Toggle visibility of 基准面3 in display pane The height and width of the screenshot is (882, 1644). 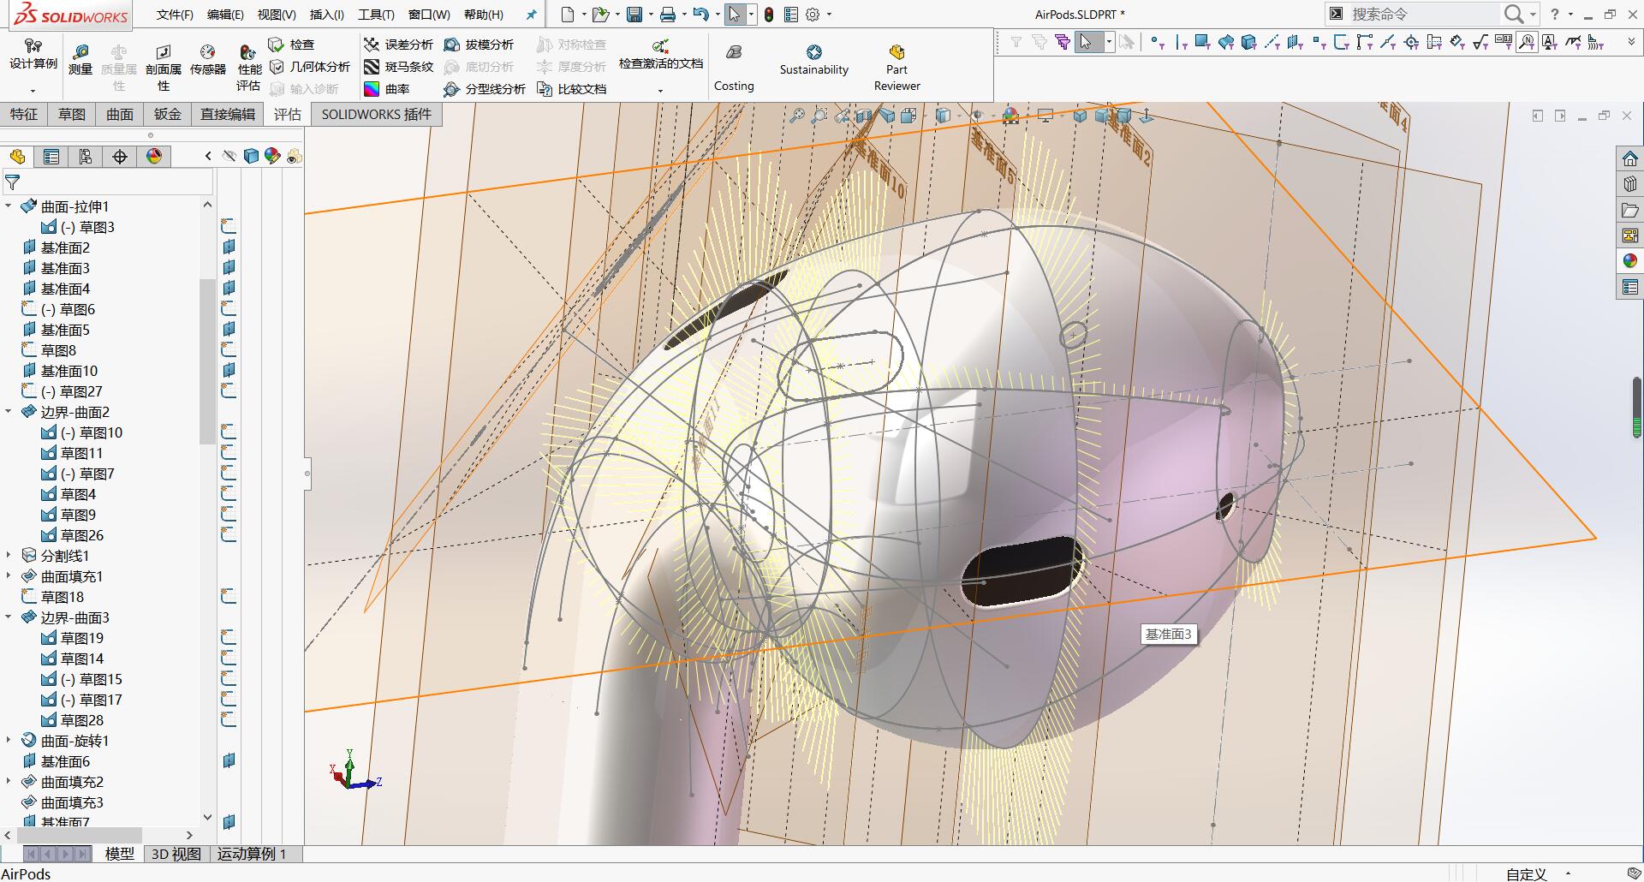coord(229,268)
